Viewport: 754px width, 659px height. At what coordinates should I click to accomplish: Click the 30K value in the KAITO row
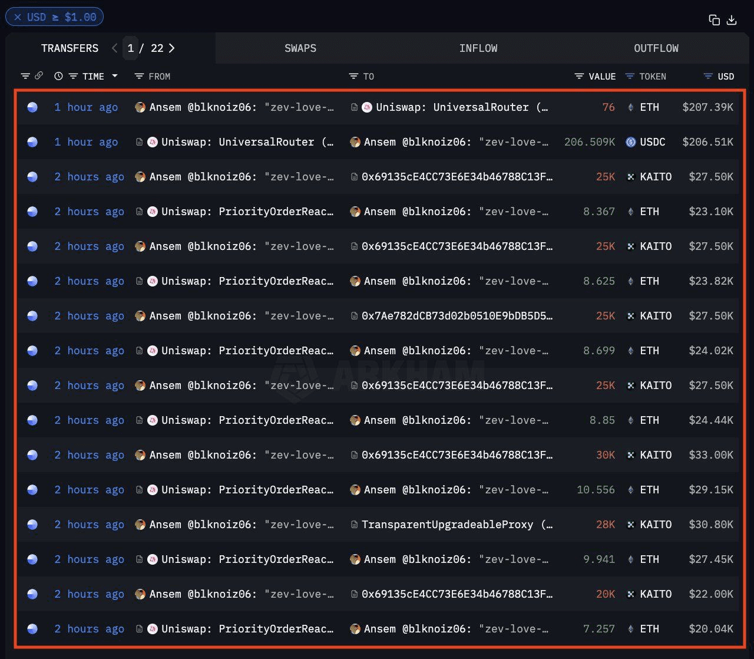606,455
